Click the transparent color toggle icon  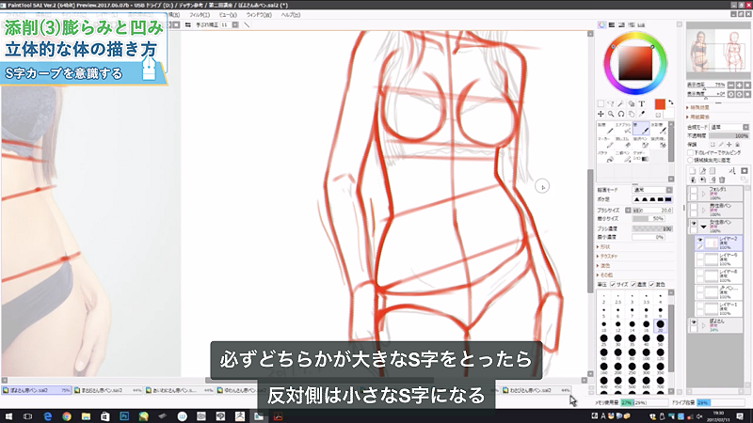(x=658, y=115)
